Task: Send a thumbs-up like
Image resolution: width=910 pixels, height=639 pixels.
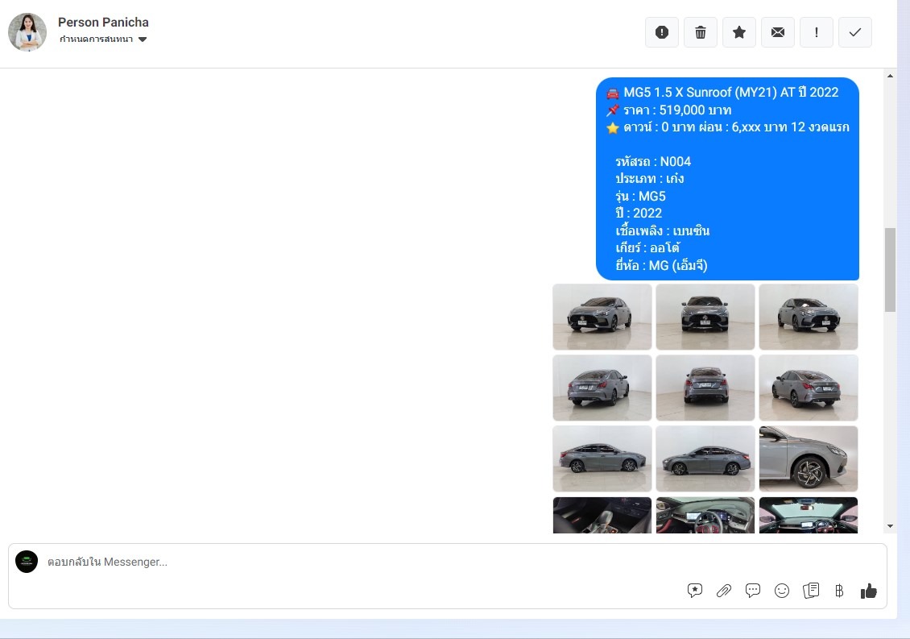Action: coord(868,591)
